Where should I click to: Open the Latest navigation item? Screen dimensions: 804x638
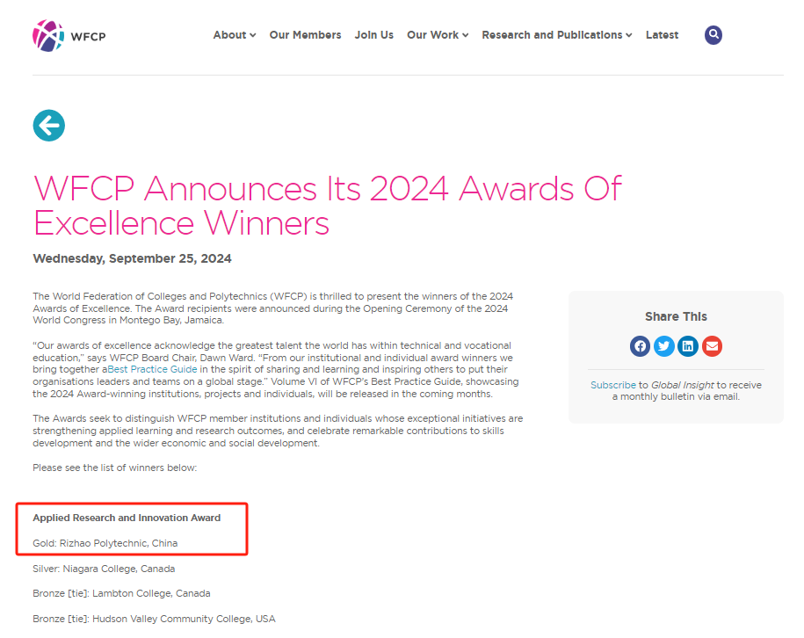[662, 35]
